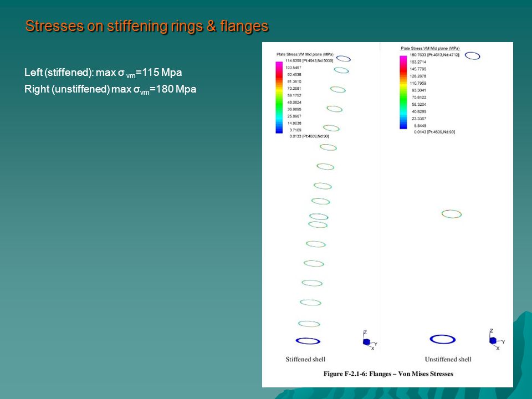Click the dark top ring beside the 180.7633 value

[x=472, y=55]
